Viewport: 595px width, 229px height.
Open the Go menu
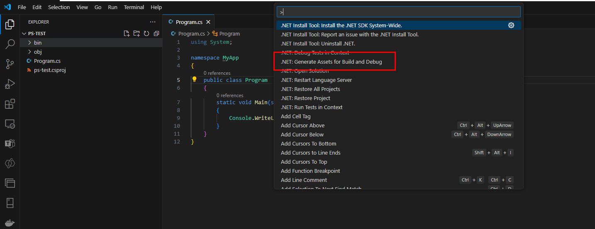pos(98,7)
